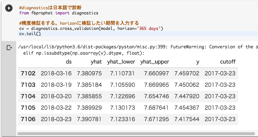258x137 pixels.
Task: Click date cell 2018-03-16
Action: tap(56, 73)
